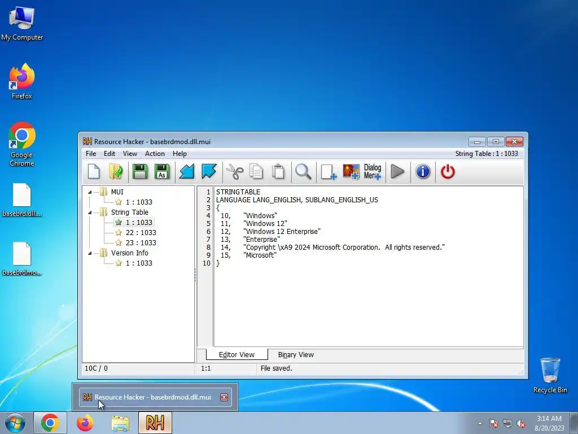Compile script with the play arrow icon
The height and width of the screenshot is (434, 578).
[397, 172]
